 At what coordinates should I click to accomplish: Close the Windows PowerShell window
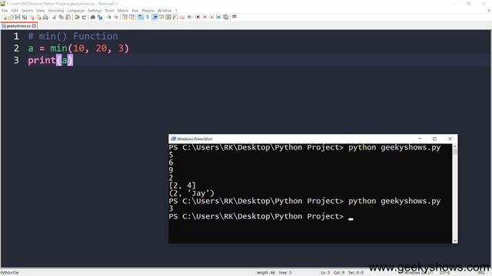pyautogui.click(x=450, y=139)
